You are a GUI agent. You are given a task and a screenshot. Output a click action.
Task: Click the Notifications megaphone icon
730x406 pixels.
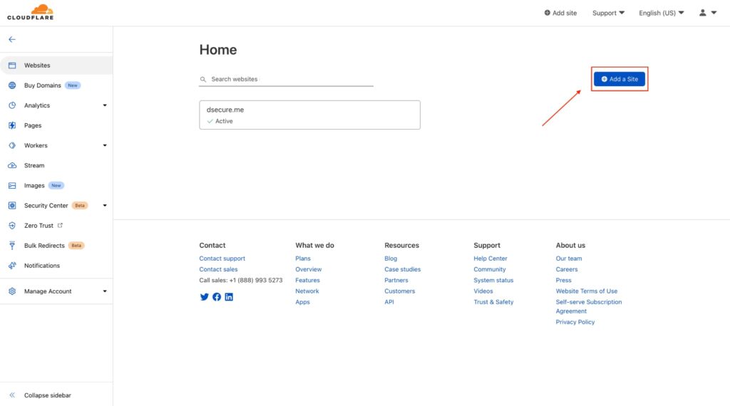[x=12, y=266]
